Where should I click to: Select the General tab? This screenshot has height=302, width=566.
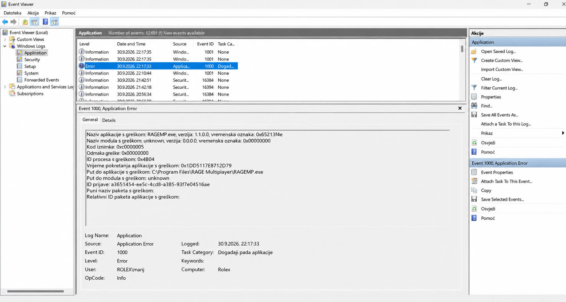coord(90,120)
